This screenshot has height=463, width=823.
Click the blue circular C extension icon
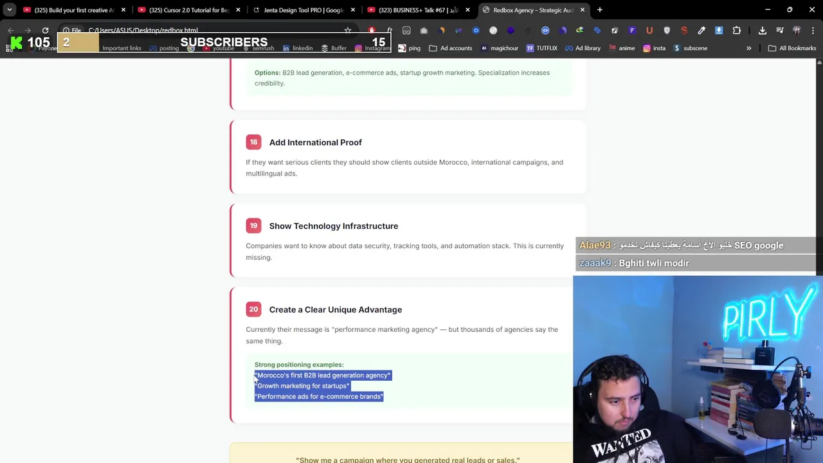point(476,30)
